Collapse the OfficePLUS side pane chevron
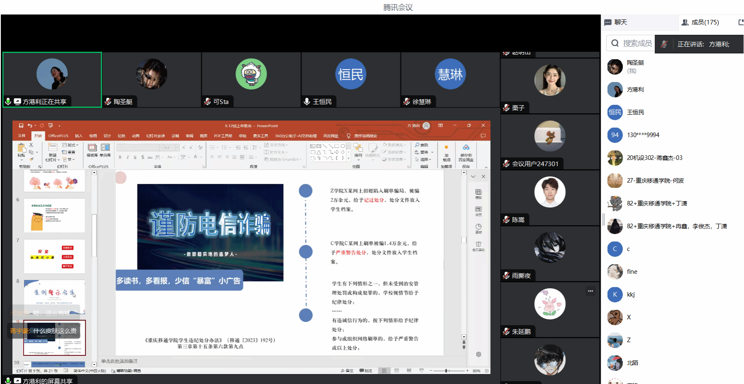744x384 pixels. [x=473, y=176]
